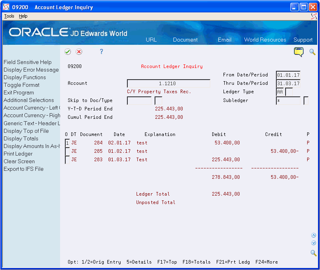Click the Skip to Doc number field
The height and width of the screenshot is (270, 320).
tap(139, 101)
